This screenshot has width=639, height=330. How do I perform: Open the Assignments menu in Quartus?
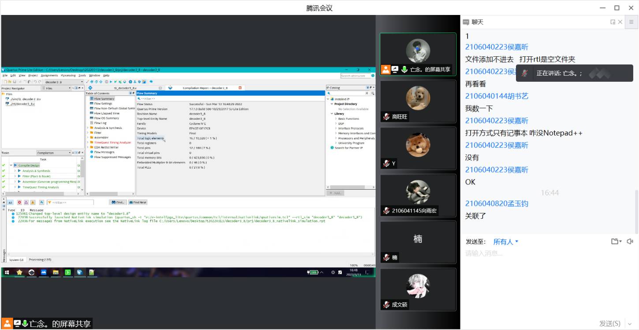click(49, 75)
